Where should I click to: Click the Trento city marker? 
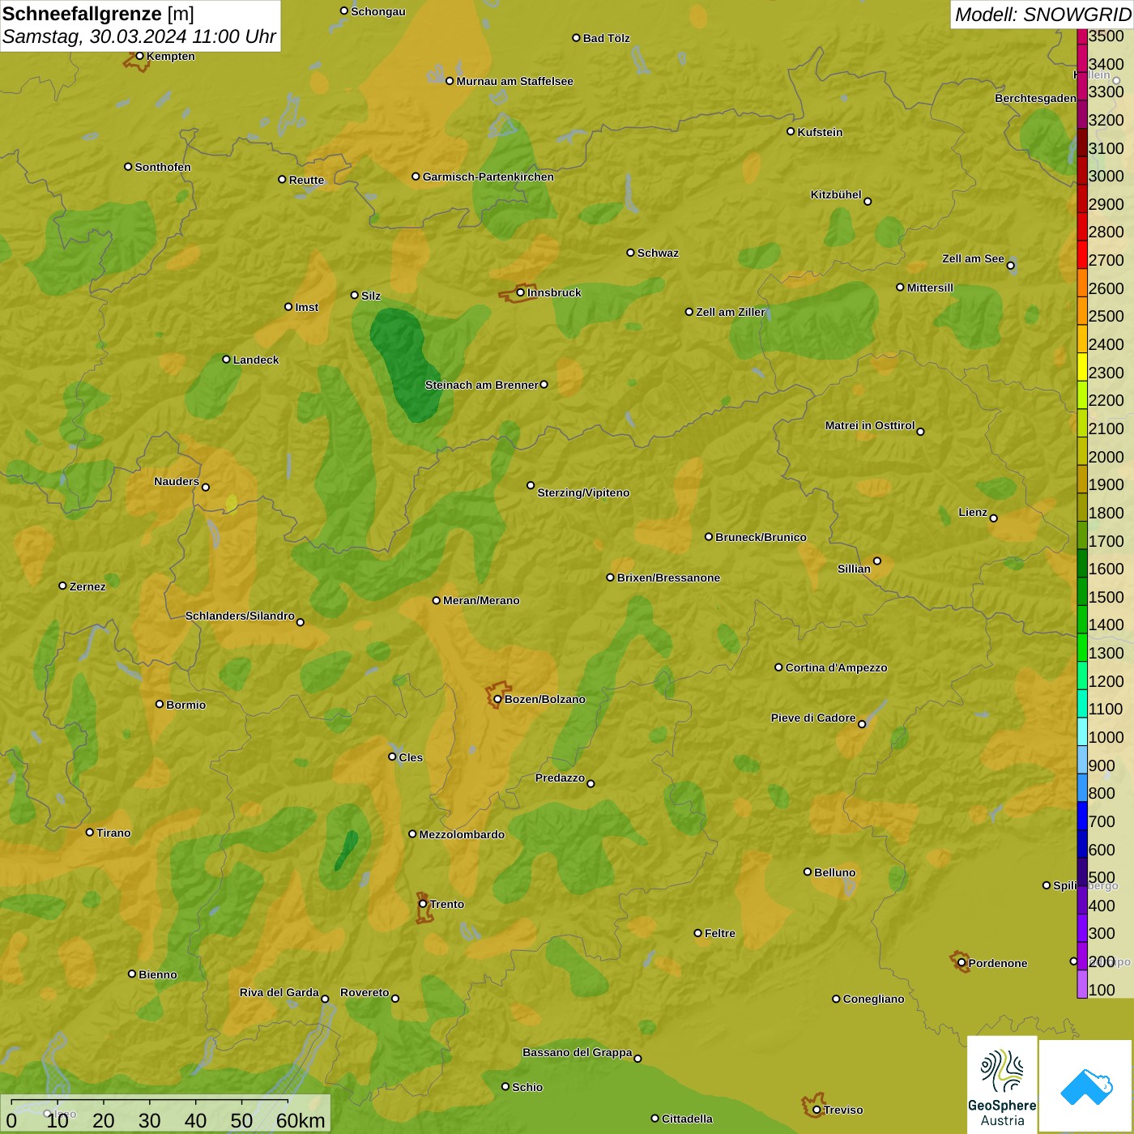click(423, 904)
